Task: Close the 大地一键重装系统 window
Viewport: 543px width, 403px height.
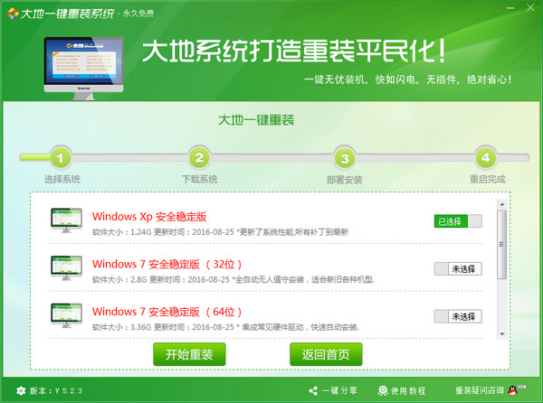Action: click(530, 7)
